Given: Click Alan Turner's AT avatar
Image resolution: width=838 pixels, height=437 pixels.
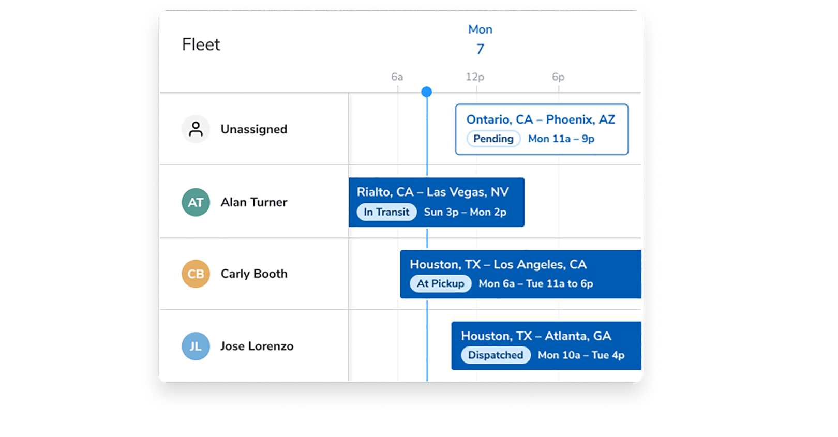Looking at the screenshot, I should (x=196, y=202).
